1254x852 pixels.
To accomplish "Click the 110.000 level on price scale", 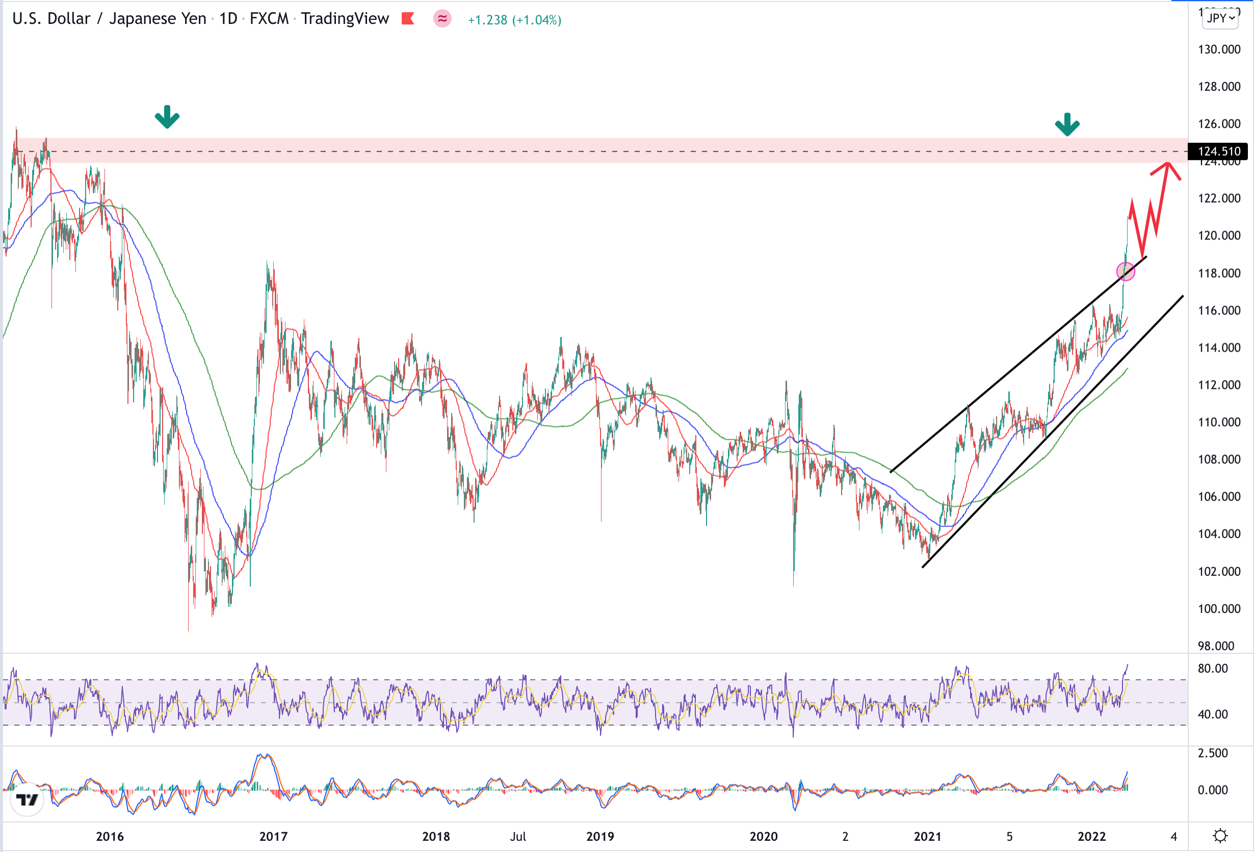I will click(1219, 422).
